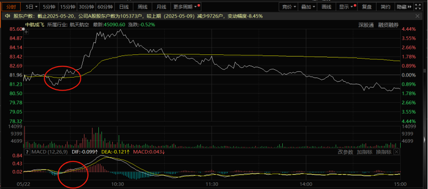Click the fullscreen expand arrows icon
This screenshot has width=428, height=189.
click(x=418, y=7)
